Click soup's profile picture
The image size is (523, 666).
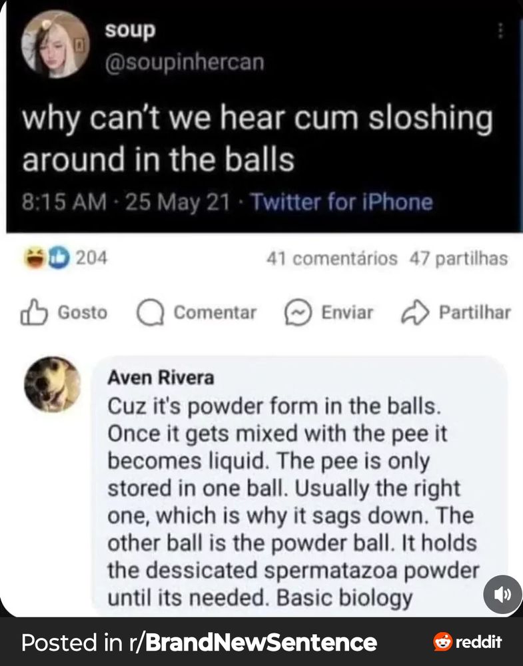(x=55, y=44)
